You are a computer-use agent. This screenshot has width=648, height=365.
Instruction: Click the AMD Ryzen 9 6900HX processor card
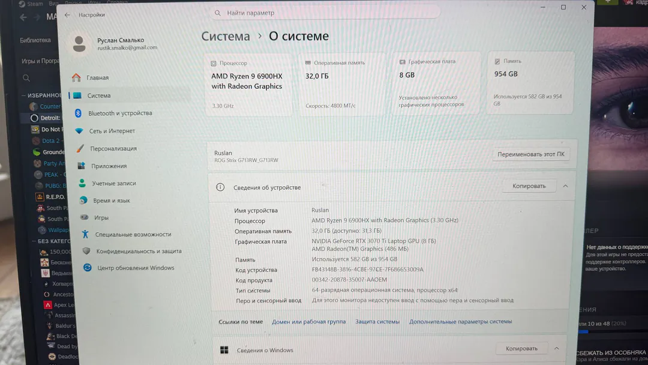point(248,84)
